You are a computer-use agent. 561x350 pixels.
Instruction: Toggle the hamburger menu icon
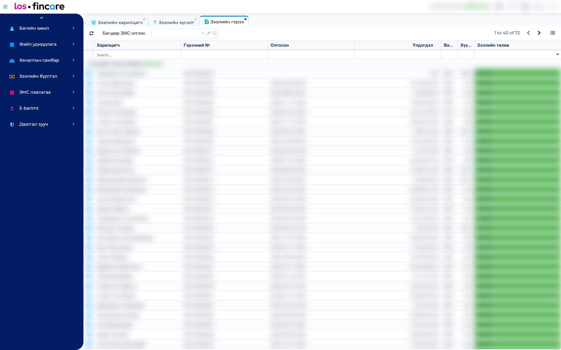coord(5,7)
